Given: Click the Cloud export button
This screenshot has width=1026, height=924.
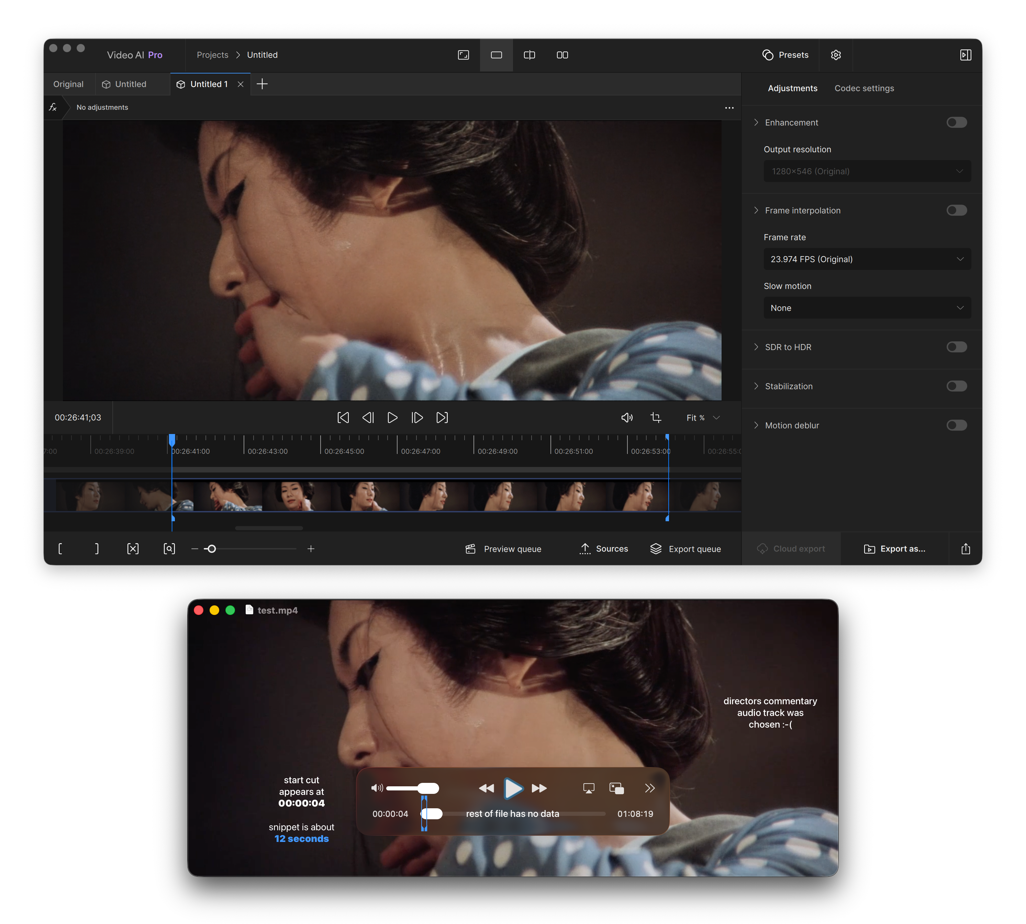Looking at the screenshot, I should click(791, 549).
